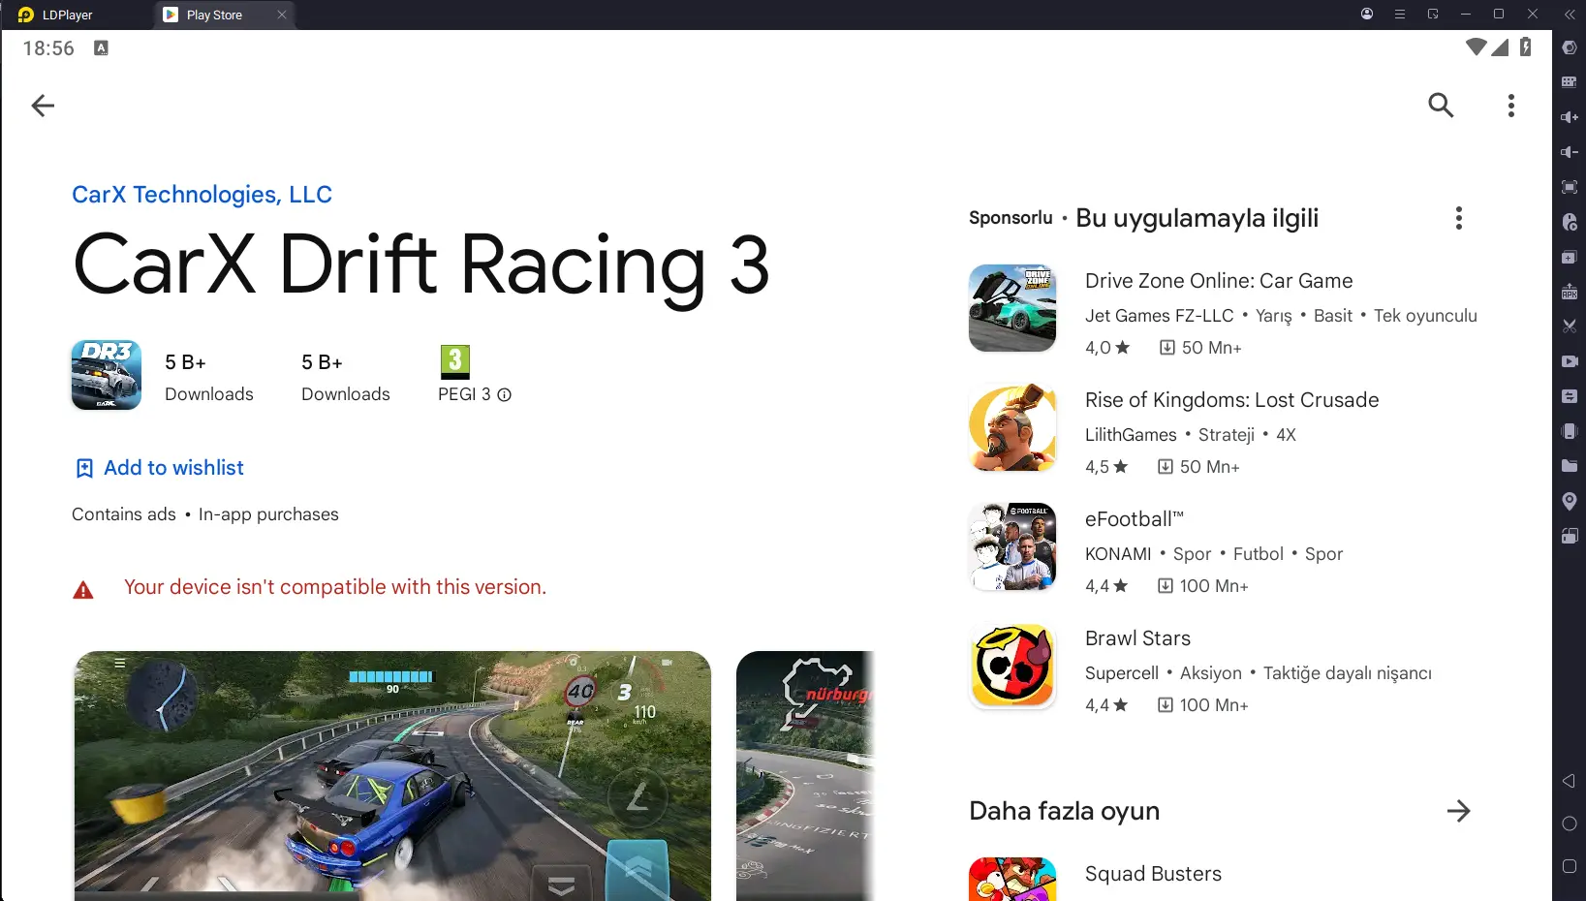Click the "Daha fazla oyun" heading
1586x901 pixels.
tap(1064, 811)
